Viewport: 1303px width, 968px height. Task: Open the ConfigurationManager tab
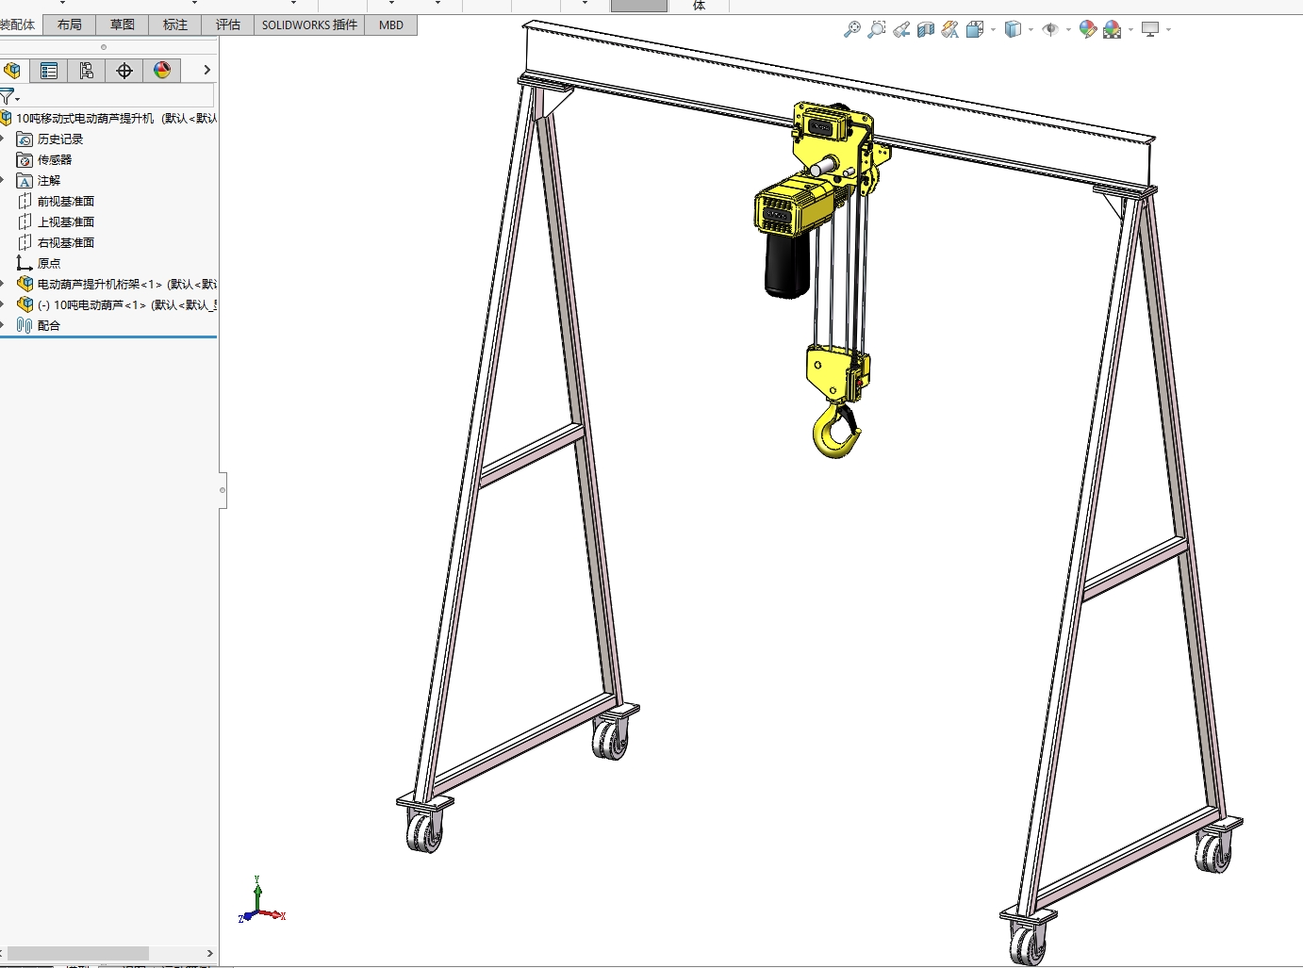click(x=87, y=71)
